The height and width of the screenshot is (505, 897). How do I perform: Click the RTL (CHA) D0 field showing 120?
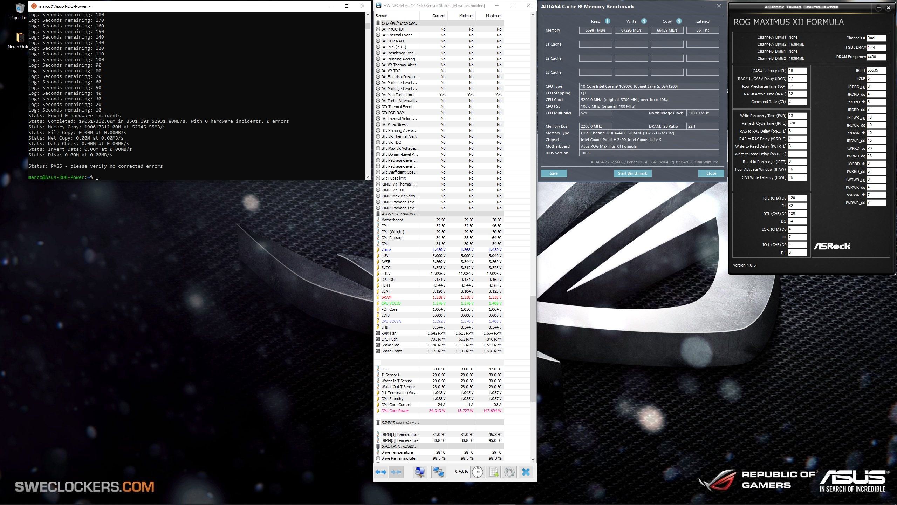(797, 198)
